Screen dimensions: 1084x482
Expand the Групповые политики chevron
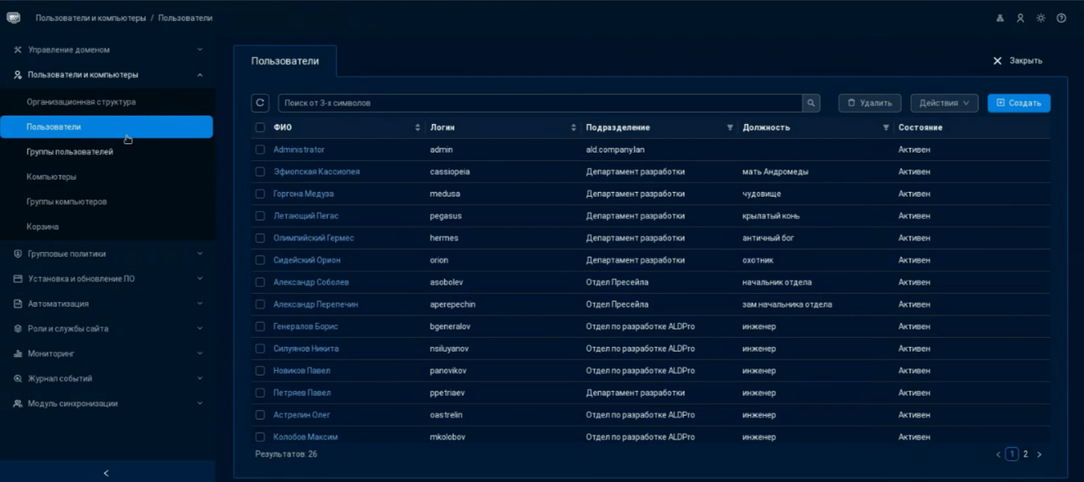pyautogui.click(x=200, y=254)
